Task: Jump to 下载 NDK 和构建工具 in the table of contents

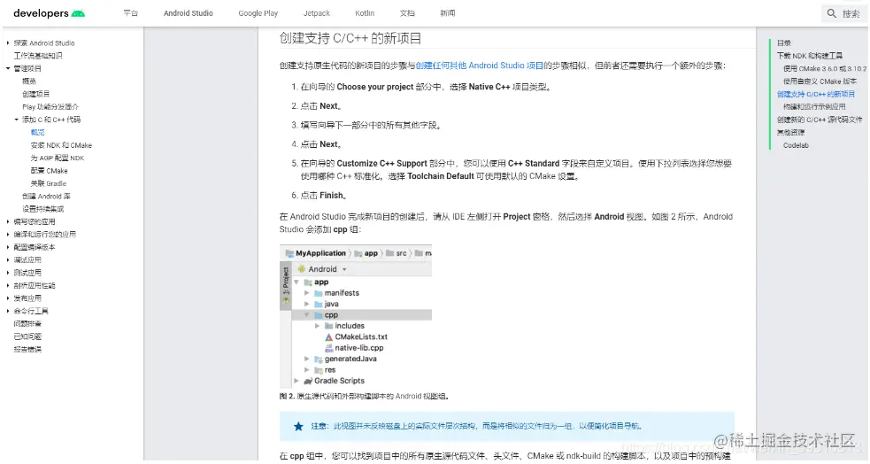Action: point(810,56)
